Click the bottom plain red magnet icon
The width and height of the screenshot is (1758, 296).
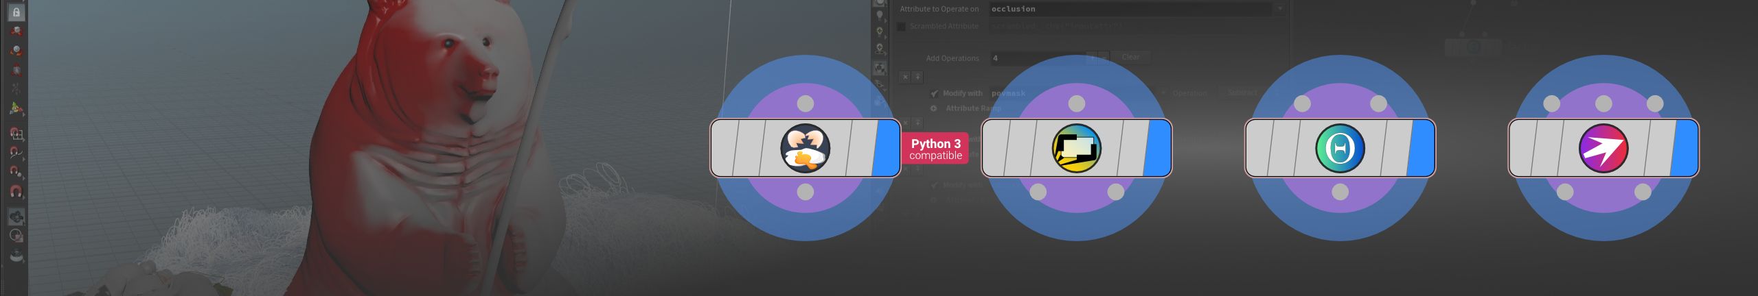[x=16, y=191]
